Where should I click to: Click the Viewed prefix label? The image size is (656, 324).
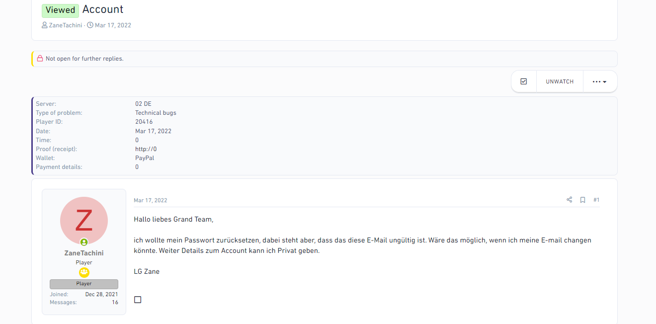pos(60,10)
